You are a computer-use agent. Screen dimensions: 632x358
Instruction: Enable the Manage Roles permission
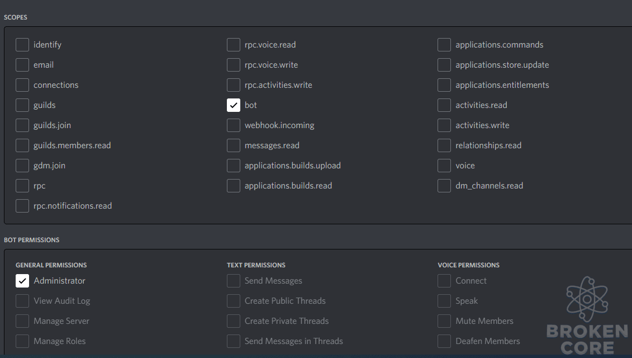coord(22,341)
